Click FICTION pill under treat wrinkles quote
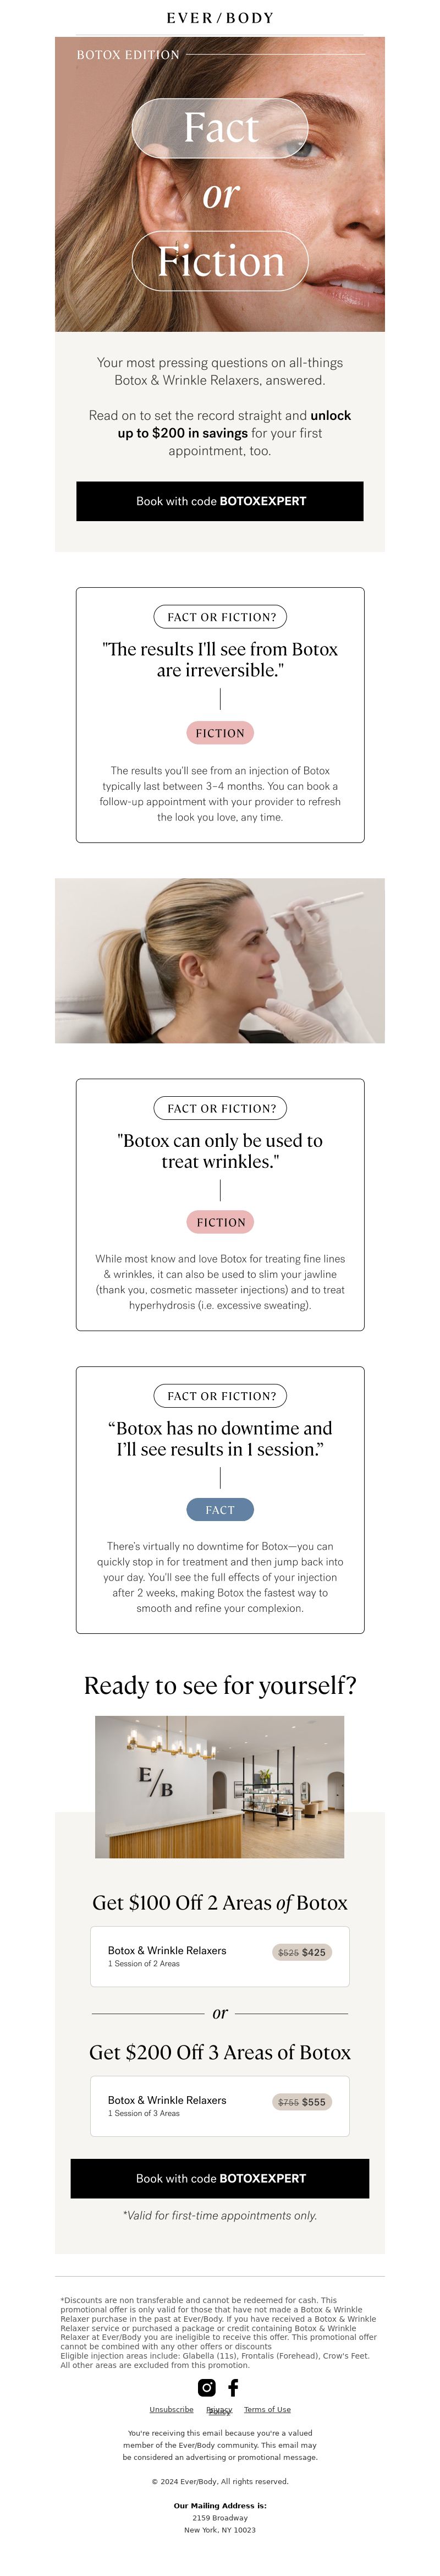The height and width of the screenshot is (2576, 440). pyautogui.click(x=220, y=1222)
